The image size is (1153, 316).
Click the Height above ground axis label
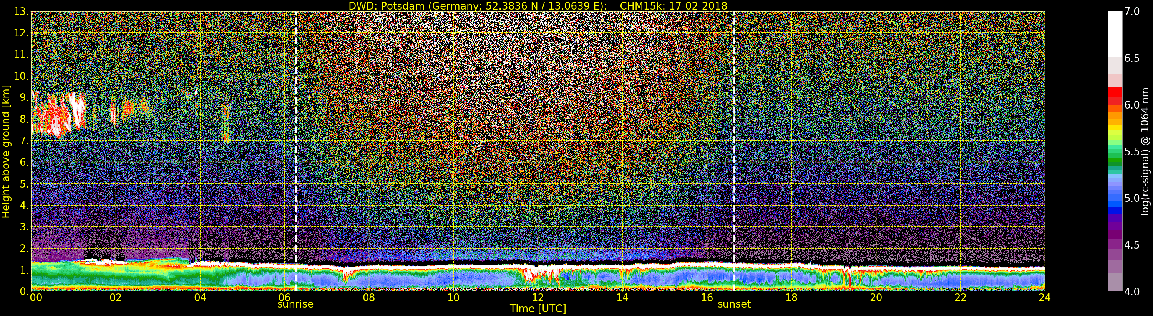(x=6, y=151)
